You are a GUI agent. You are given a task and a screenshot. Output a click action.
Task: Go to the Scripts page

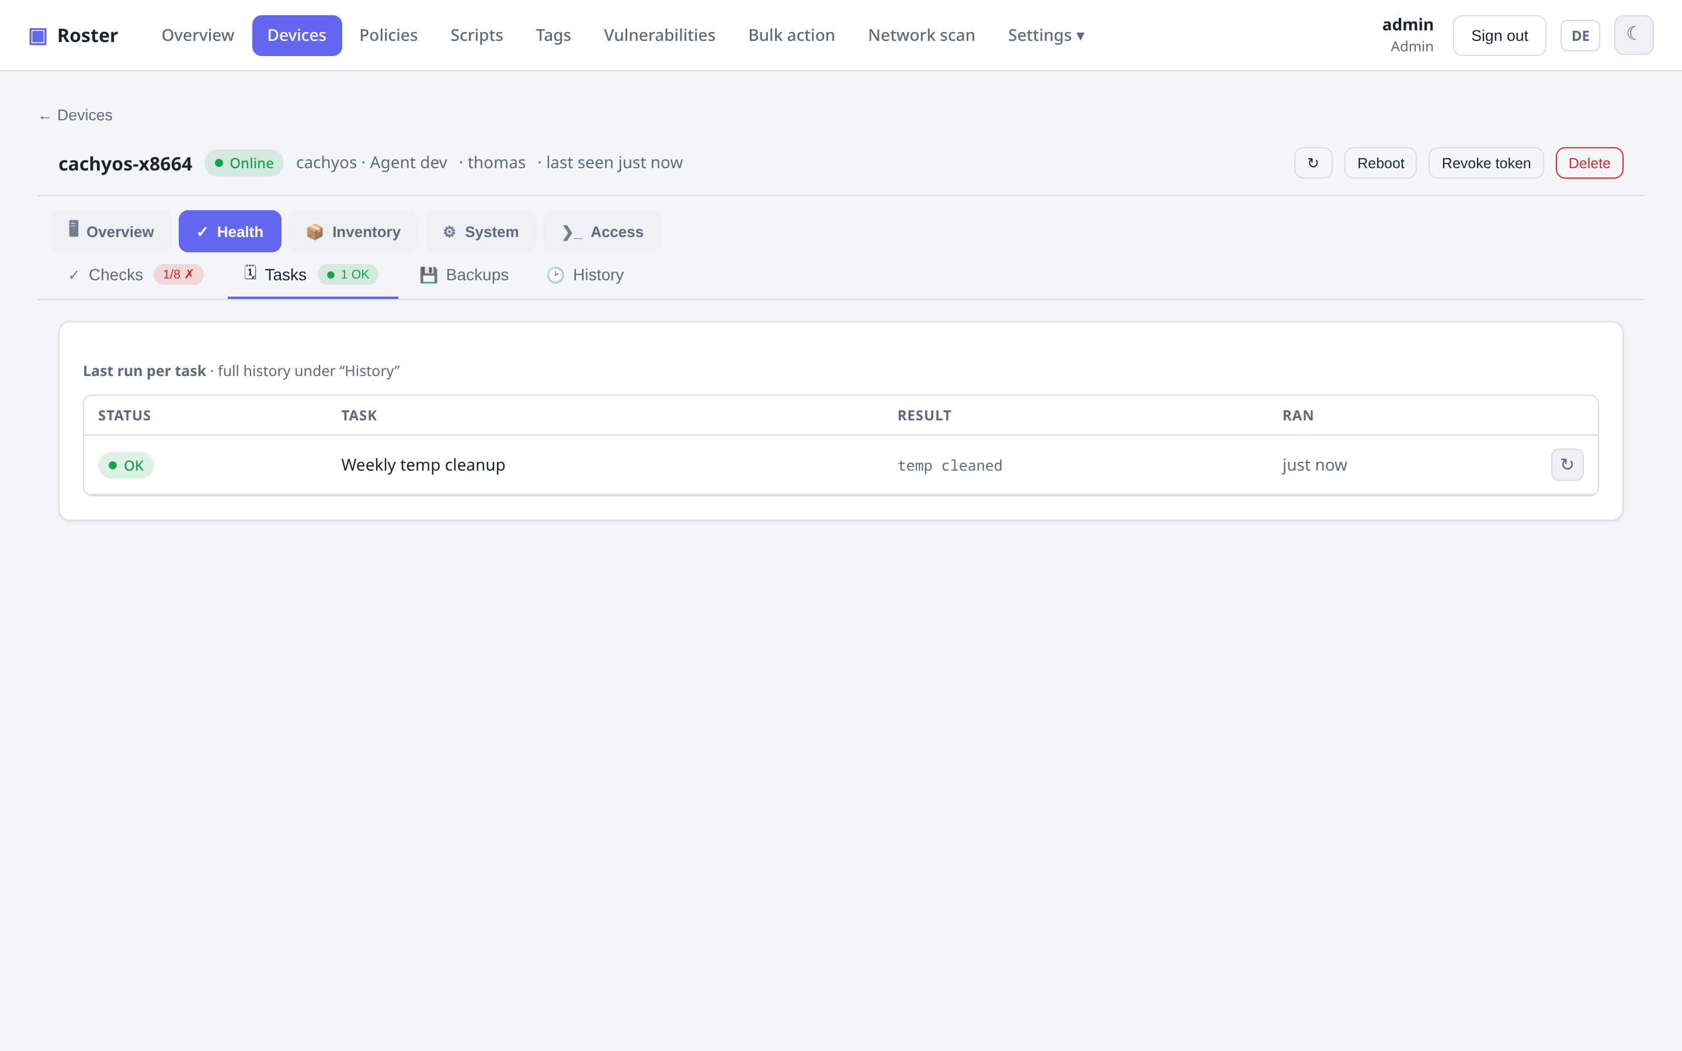[476, 36]
